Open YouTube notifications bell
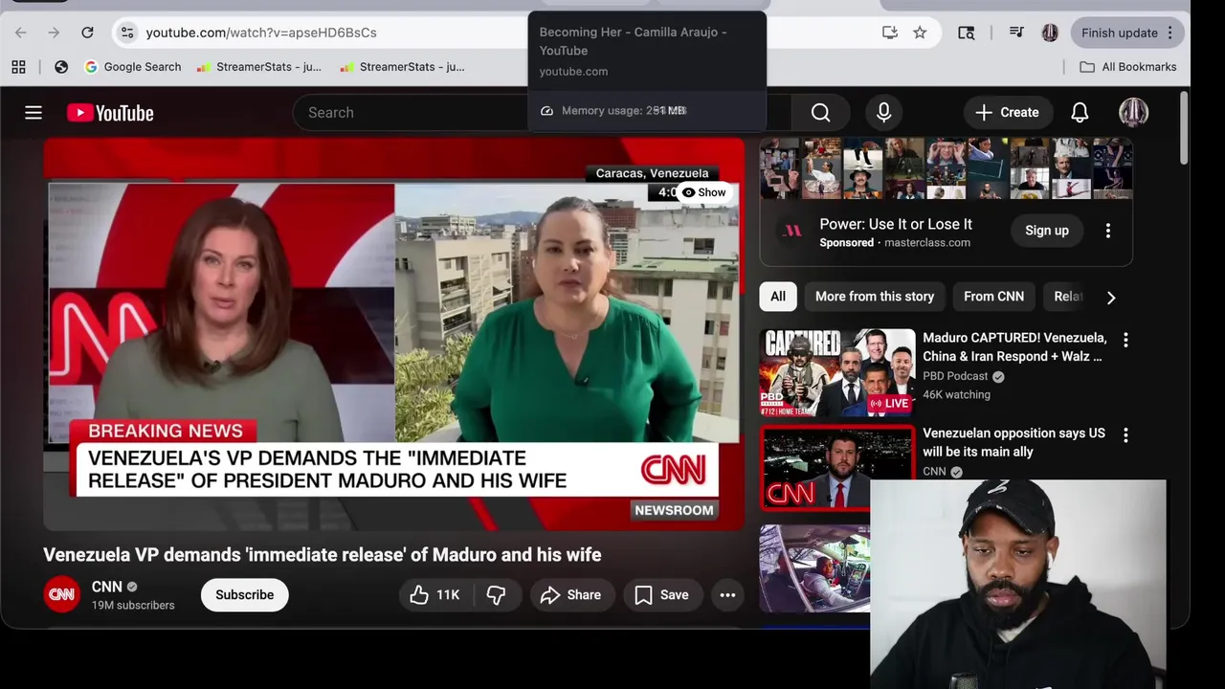This screenshot has height=689, width=1225. (x=1080, y=113)
